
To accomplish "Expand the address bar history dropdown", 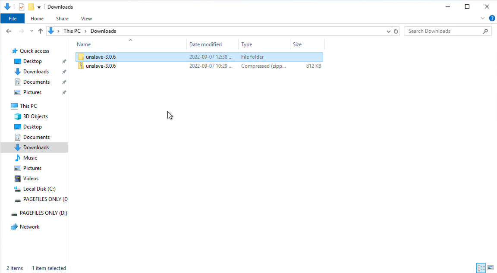I will pyautogui.click(x=388, y=31).
